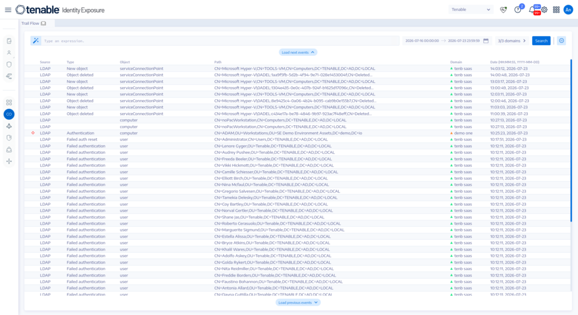Screen dimensions: 578x315
Task: Open the half-filled shield sidebar icon
Action: (x=9, y=138)
